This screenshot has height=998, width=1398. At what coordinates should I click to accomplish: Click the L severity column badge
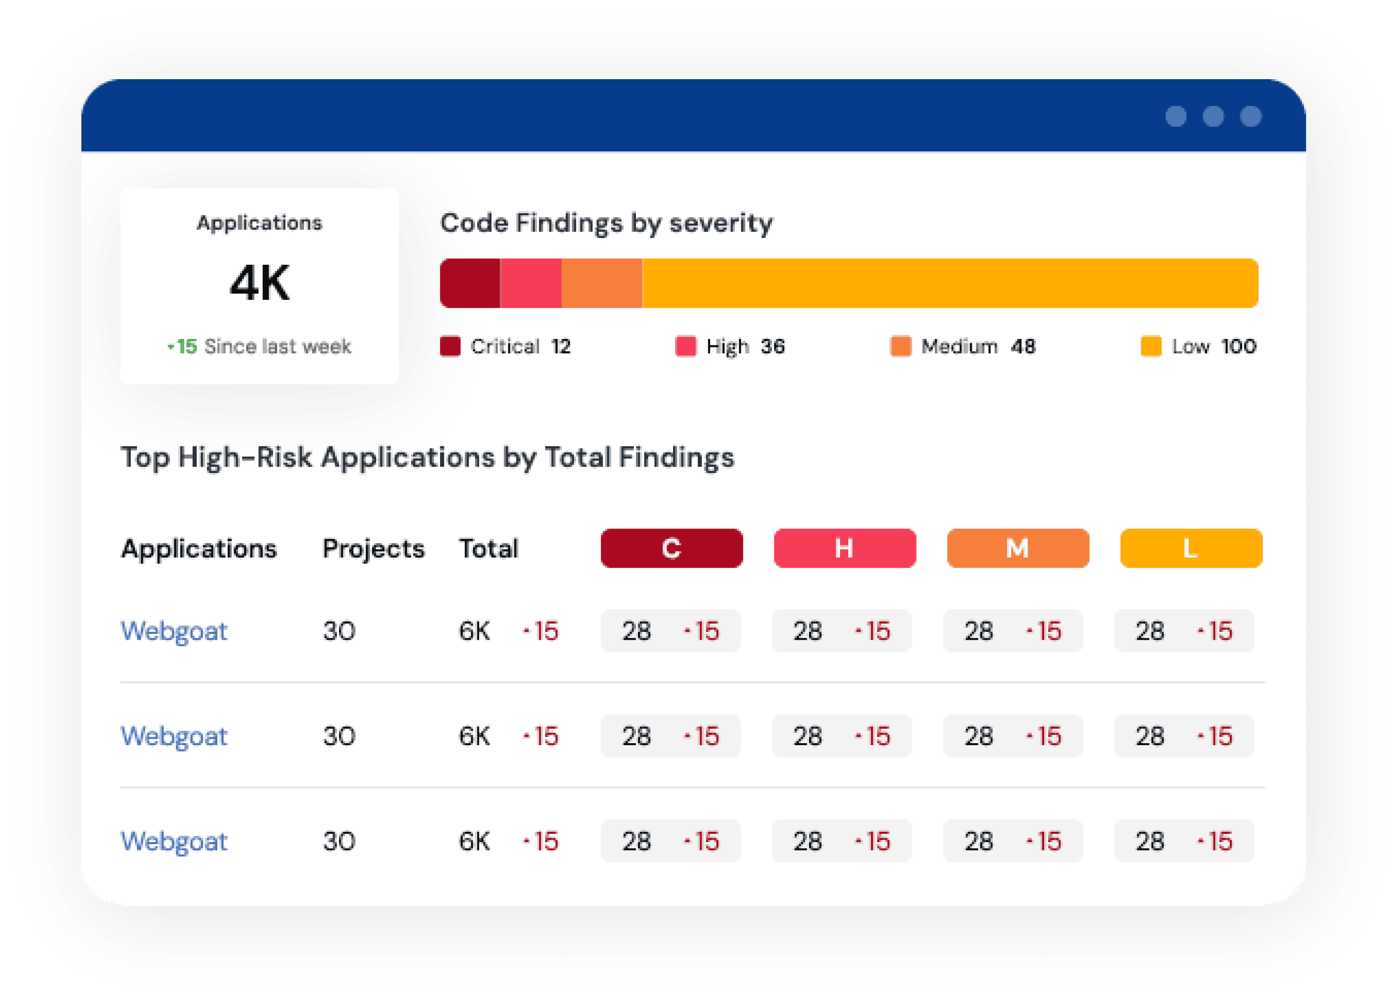pos(1191,548)
